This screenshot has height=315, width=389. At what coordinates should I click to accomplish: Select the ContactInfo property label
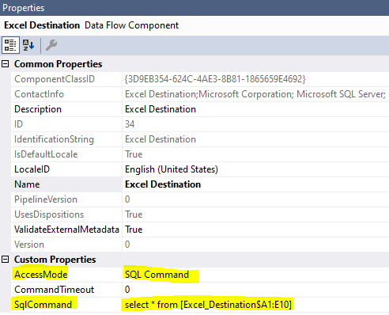(39, 94)
